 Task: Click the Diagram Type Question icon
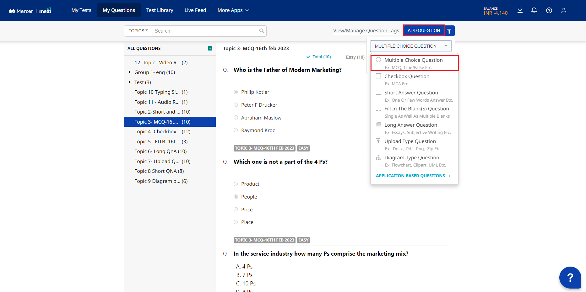click(x=378, y=157)
